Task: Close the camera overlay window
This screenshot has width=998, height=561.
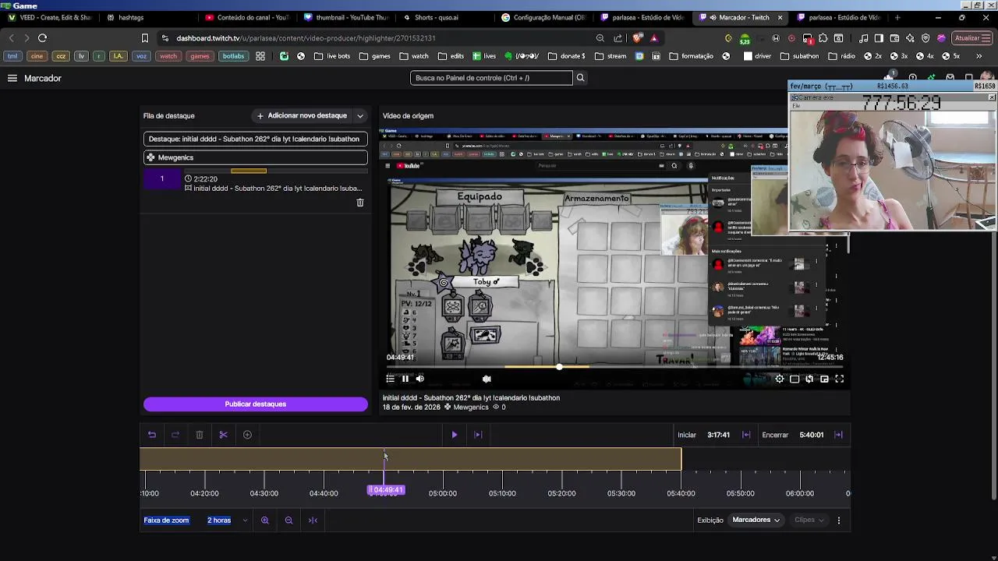Action: pyautogui.click(x=992, y=97)
